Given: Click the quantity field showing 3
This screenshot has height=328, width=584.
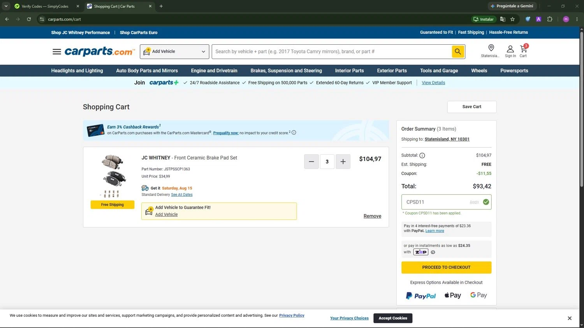Looking at the screenshot, I should pos(327,162).
